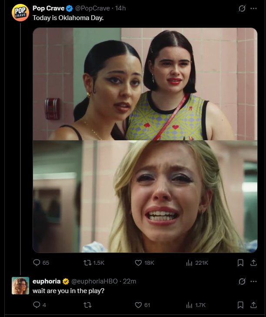Like the Pop Crave post with 18K likes
Screen dimensions: 266x317
click(x=144, y=263)
